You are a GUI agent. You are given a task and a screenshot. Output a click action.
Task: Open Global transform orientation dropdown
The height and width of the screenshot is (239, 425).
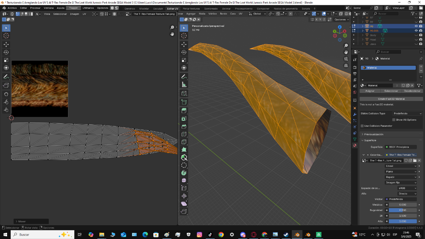tap(257, 14)
